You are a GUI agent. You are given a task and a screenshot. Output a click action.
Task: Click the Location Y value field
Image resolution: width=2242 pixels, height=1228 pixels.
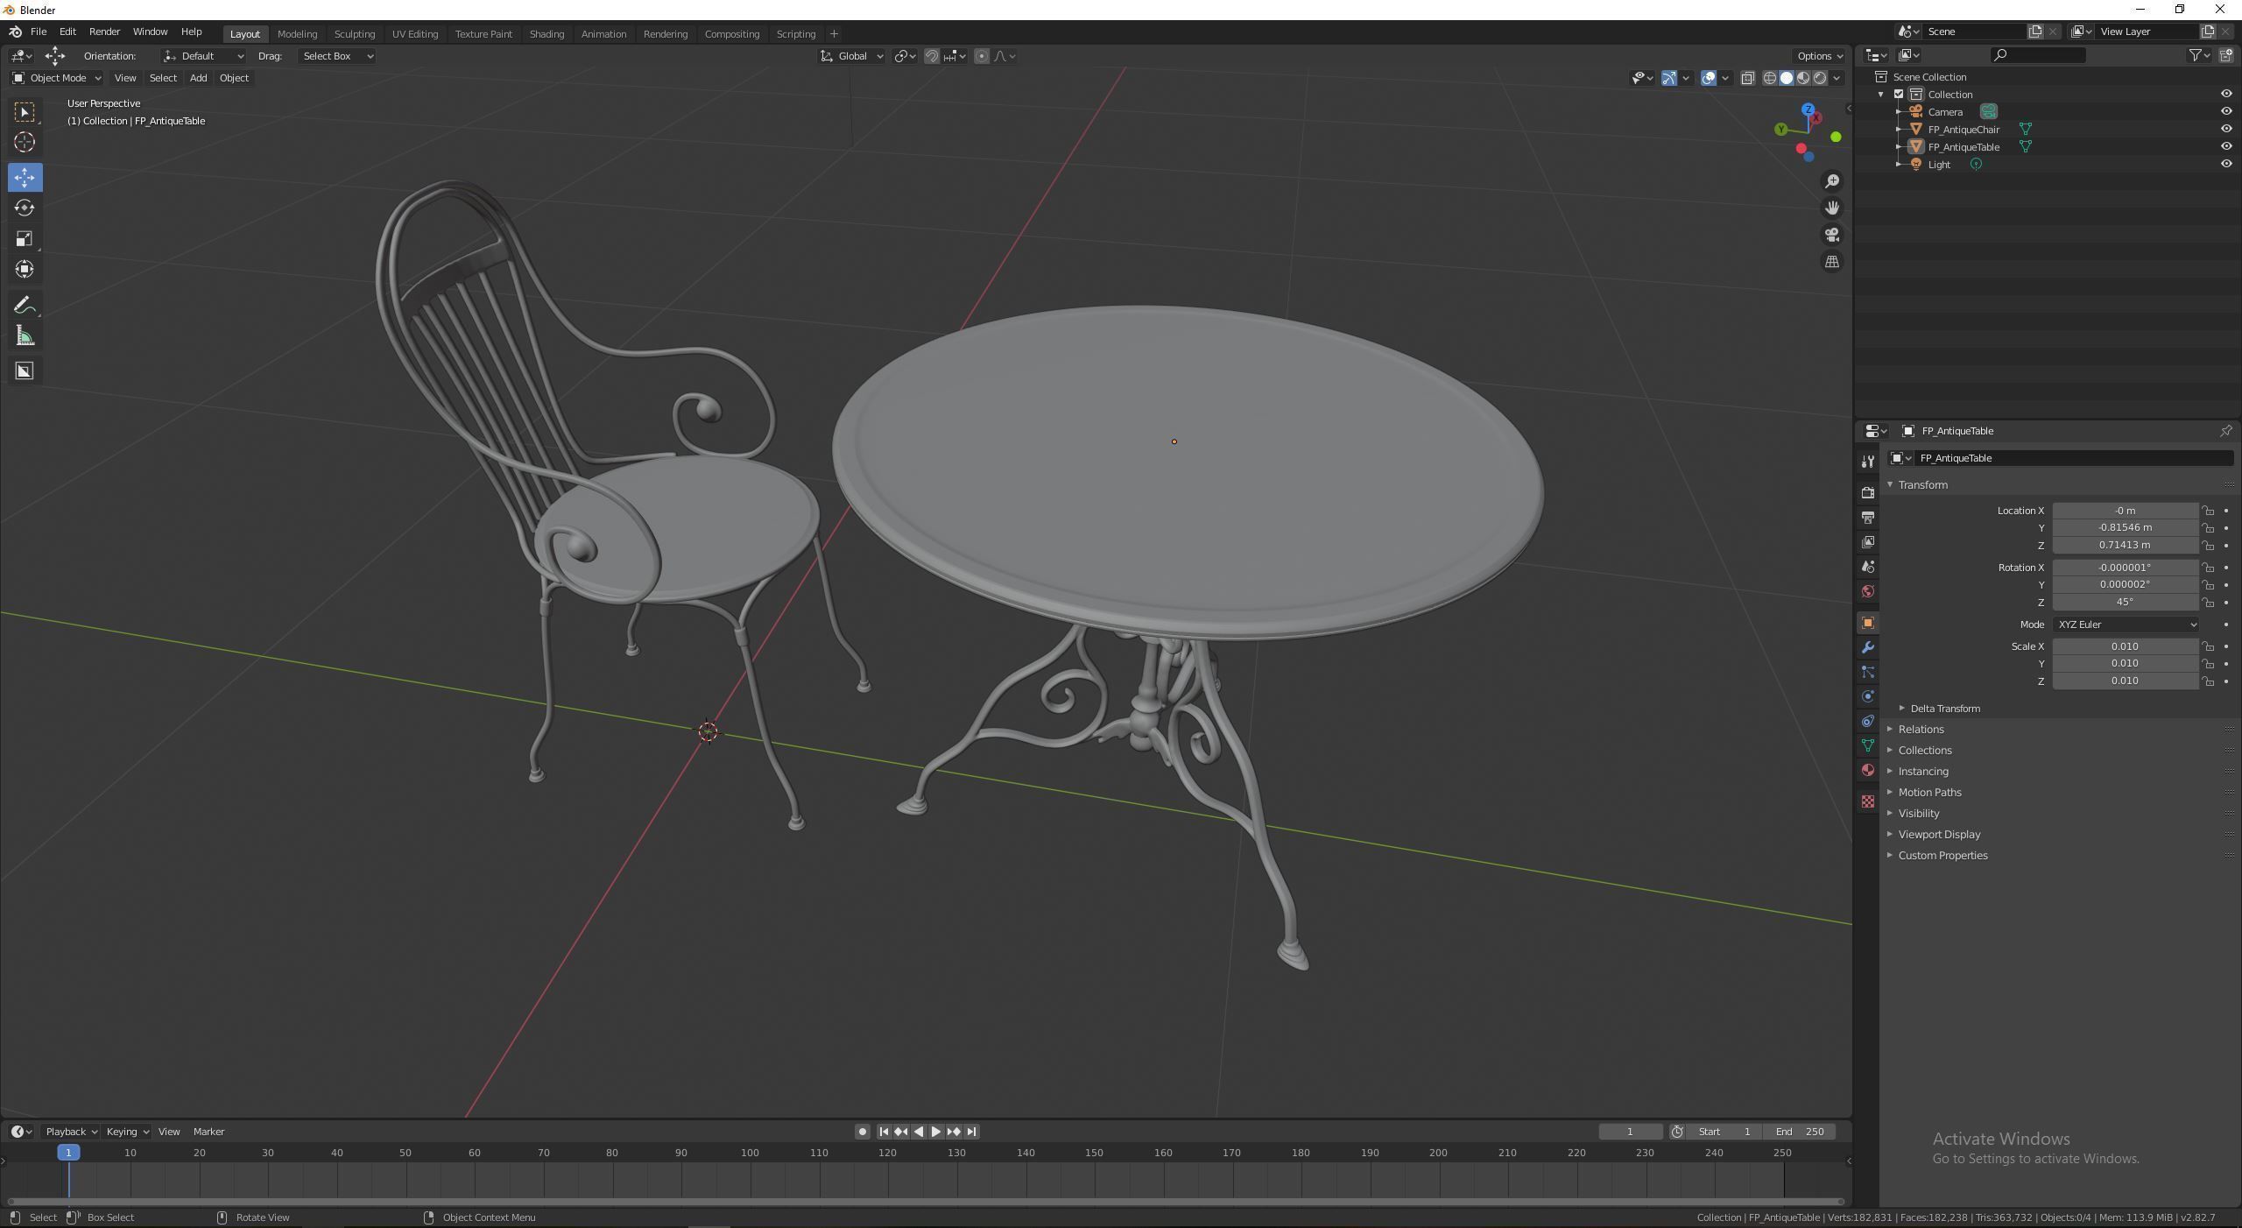pos(2124,527)
